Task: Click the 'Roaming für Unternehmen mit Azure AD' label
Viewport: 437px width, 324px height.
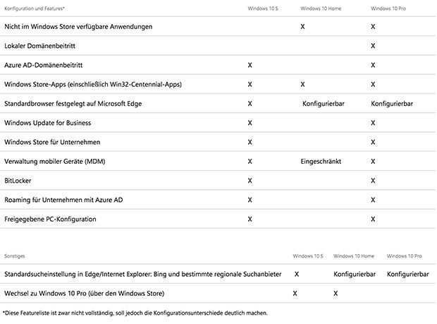Action: [x=63, y=200]
